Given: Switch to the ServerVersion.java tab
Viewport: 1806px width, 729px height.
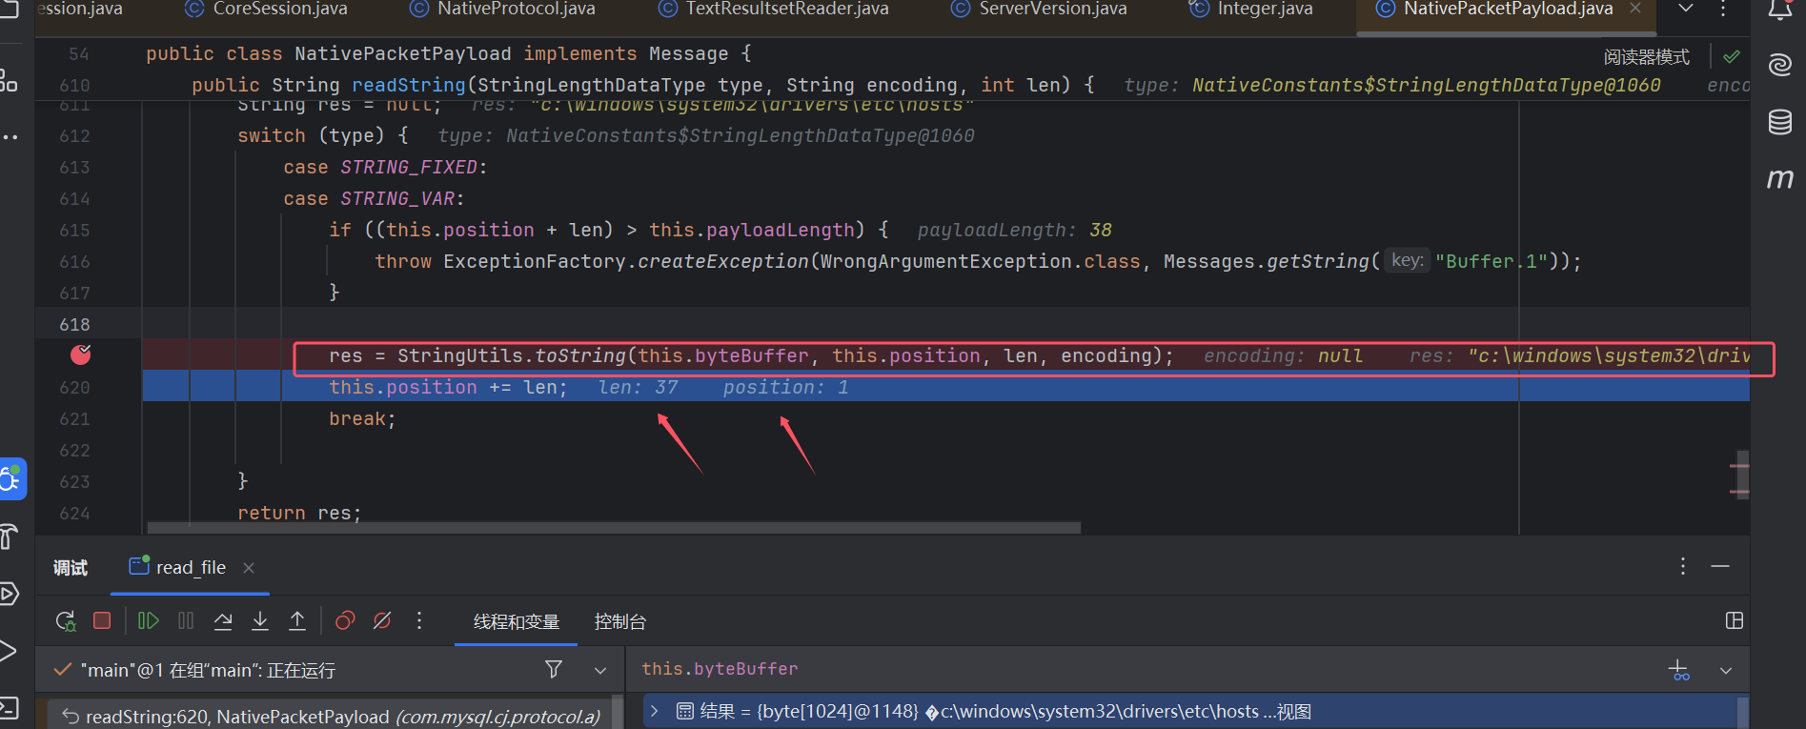Looking at the screenshot, I should point(1039,9).
